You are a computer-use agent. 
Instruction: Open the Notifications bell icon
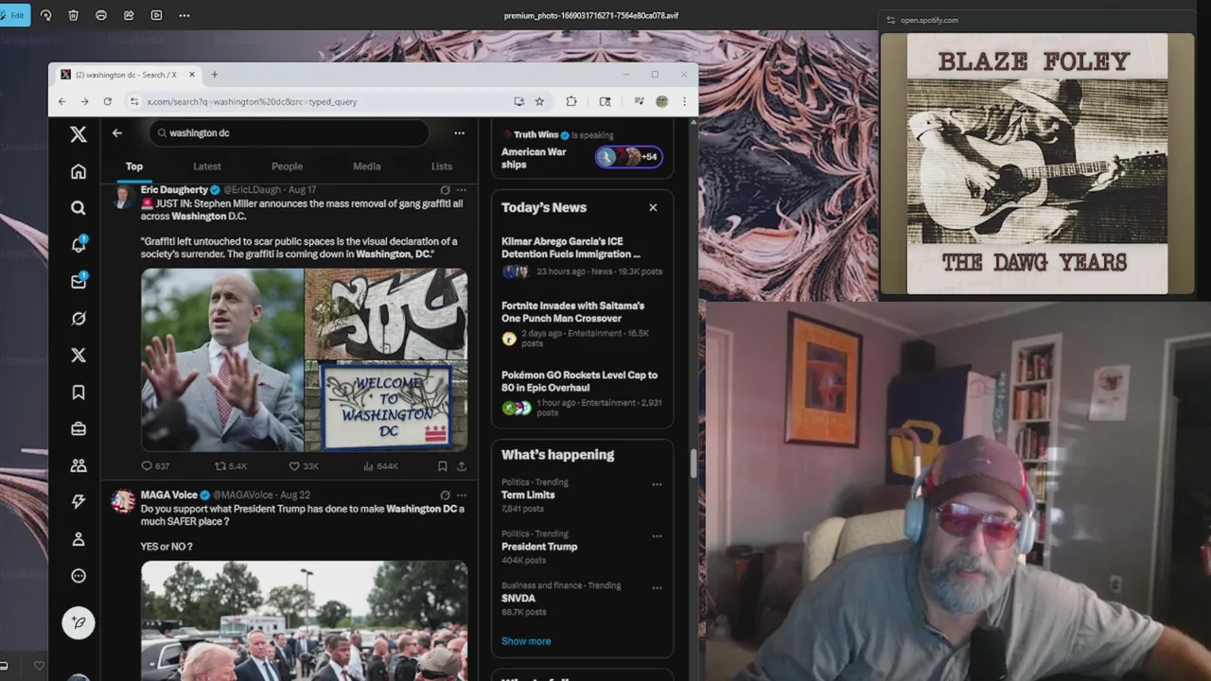79,244
